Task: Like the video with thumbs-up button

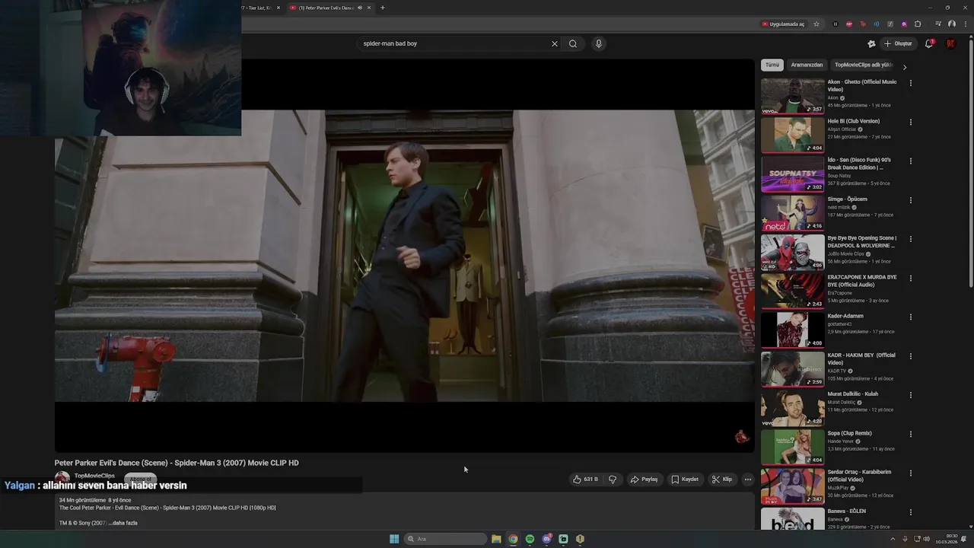Action: [x=585, y=479]
